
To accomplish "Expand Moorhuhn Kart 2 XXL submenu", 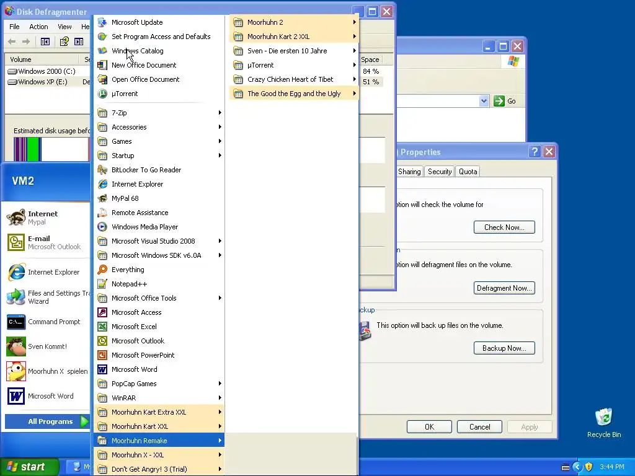I will tap(294, 37).
